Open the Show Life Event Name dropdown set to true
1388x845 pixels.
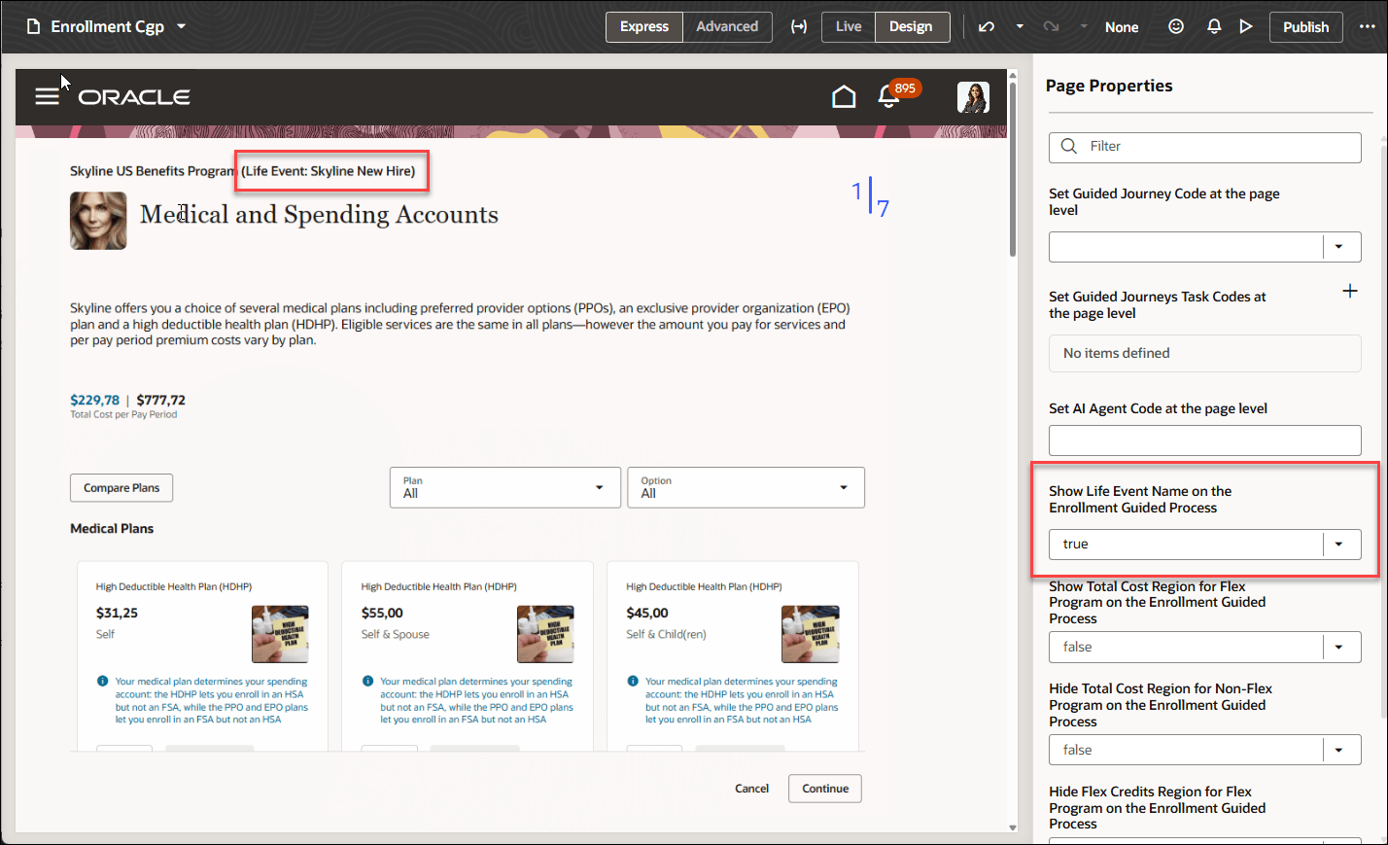tap(1339, 544)
